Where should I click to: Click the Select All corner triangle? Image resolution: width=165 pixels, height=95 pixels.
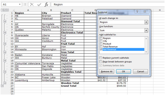13,10
